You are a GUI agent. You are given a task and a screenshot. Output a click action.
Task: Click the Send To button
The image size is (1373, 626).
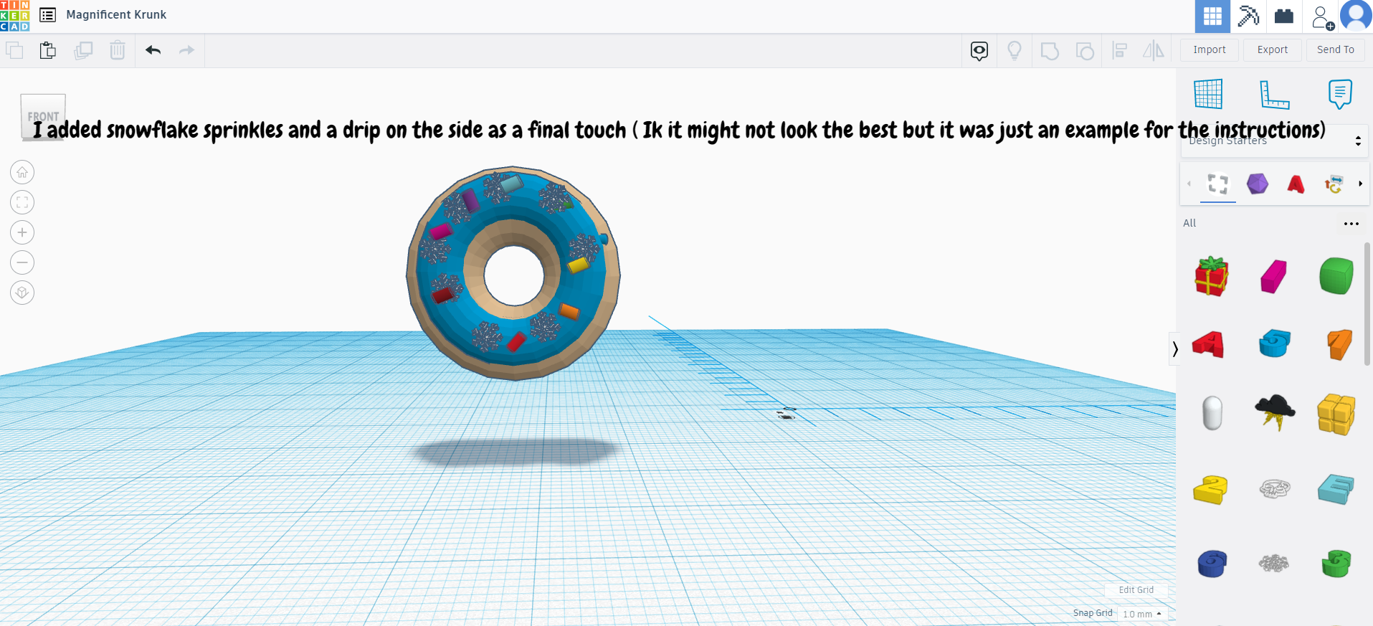coord(1336,49)
